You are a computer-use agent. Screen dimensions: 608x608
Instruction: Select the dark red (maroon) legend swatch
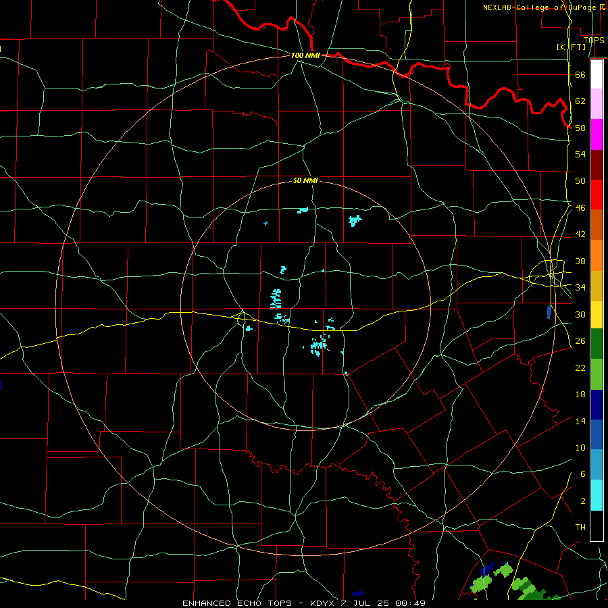pyautogui.click(x=597, y=164)
